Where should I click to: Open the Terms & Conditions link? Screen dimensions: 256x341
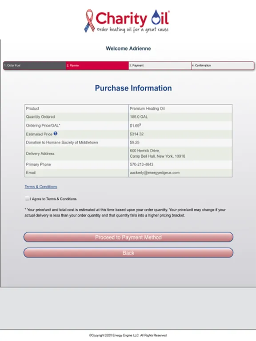coord(41,186)
